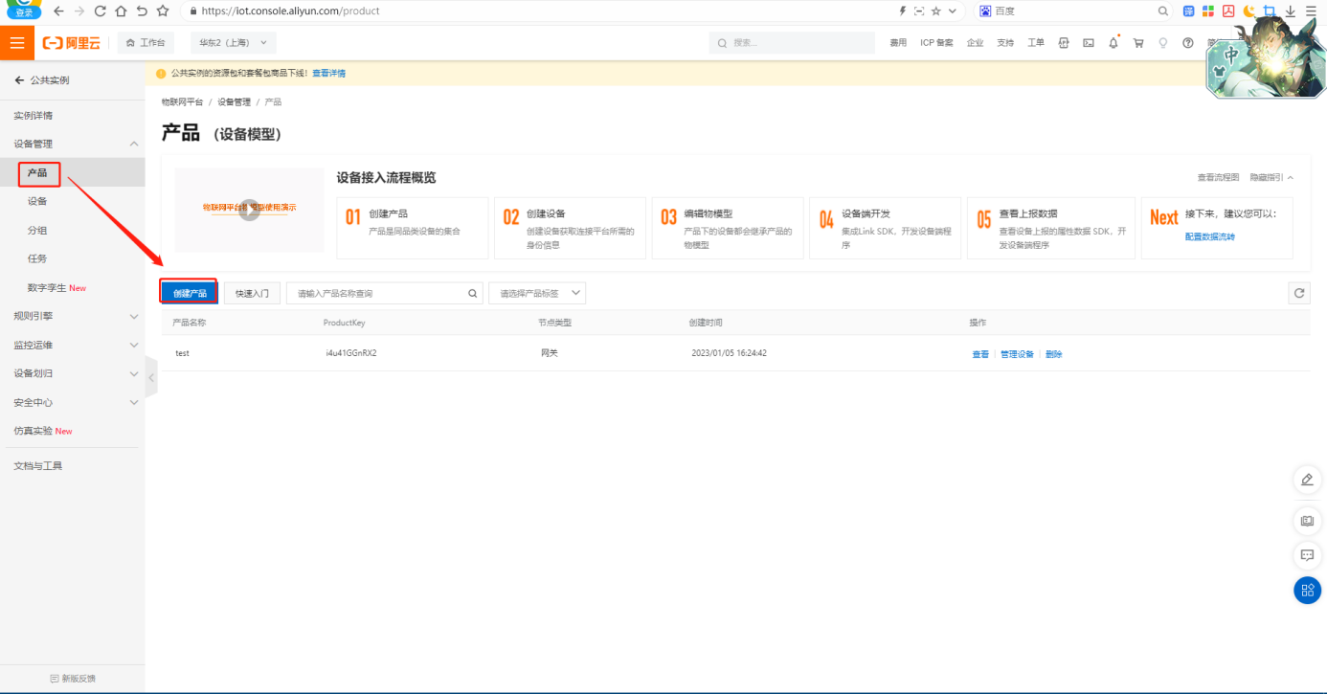Collapse the left sidebar handle

150,378
